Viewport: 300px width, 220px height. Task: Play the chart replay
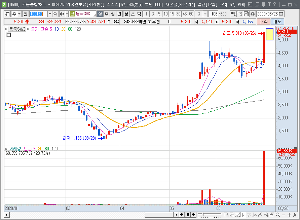[x=176, y=215]
